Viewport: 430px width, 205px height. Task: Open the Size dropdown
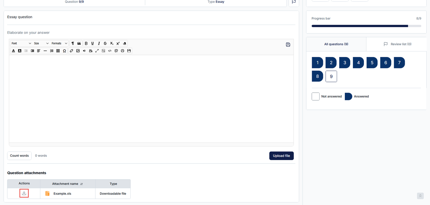[41, 43]
